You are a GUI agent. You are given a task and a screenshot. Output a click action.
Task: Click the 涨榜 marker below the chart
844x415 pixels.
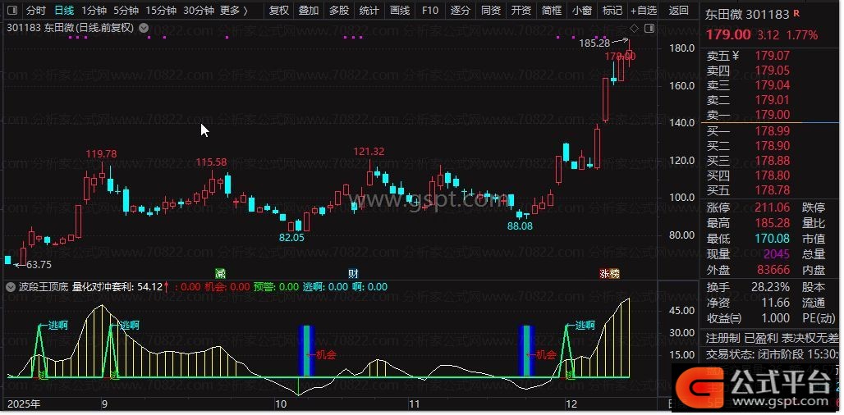[x=609, y=273]
